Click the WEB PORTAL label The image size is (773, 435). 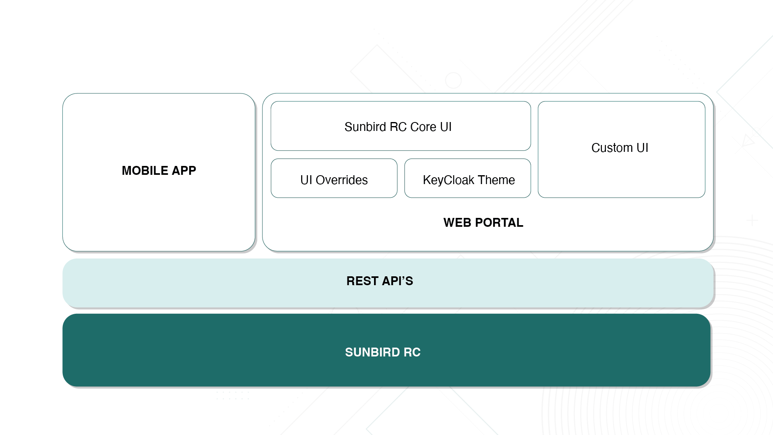coord(483,223)
